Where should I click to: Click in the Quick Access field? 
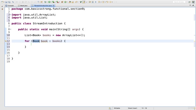point(179,2)
